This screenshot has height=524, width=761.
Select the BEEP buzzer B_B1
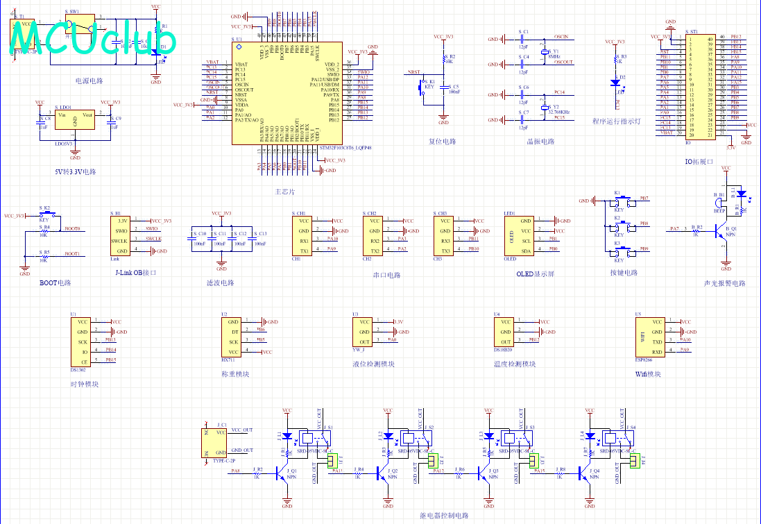[x=719, y=201]
